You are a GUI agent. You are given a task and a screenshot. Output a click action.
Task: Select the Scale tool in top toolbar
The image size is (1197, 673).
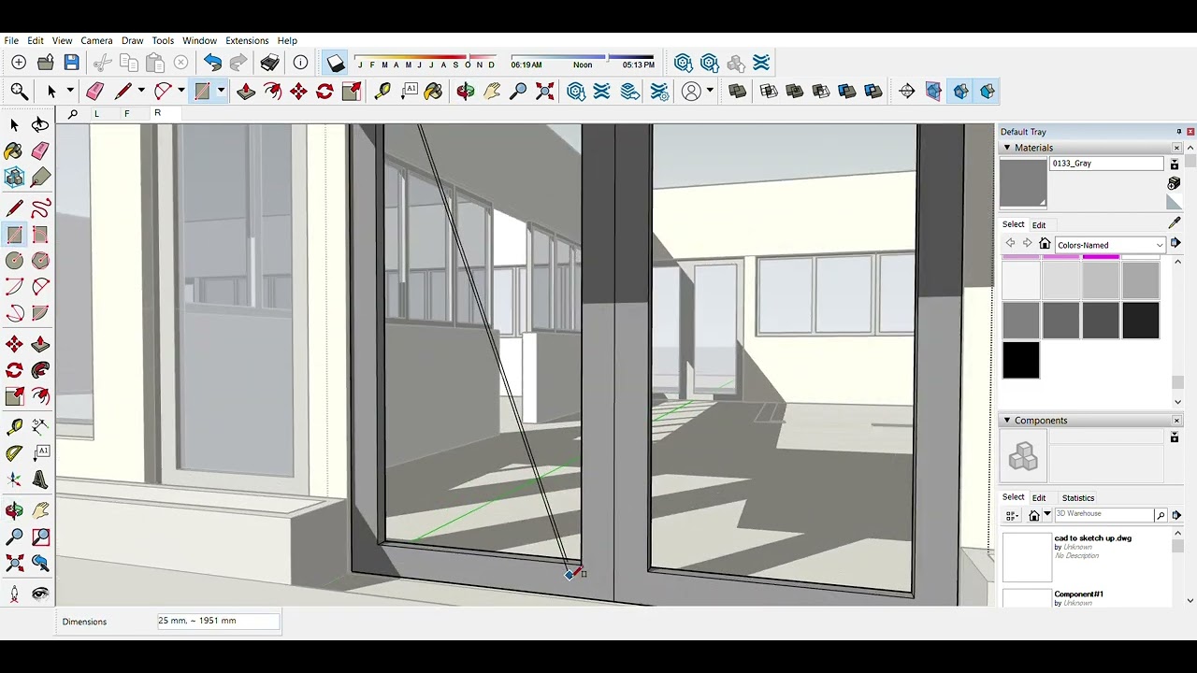351,91
